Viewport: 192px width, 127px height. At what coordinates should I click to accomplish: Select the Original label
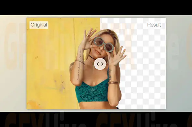click(39, 25)
